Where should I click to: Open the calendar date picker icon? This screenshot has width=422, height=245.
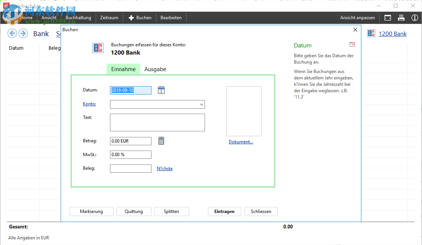point(161,90)
